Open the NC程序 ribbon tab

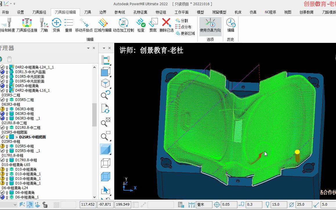[270, 12]
